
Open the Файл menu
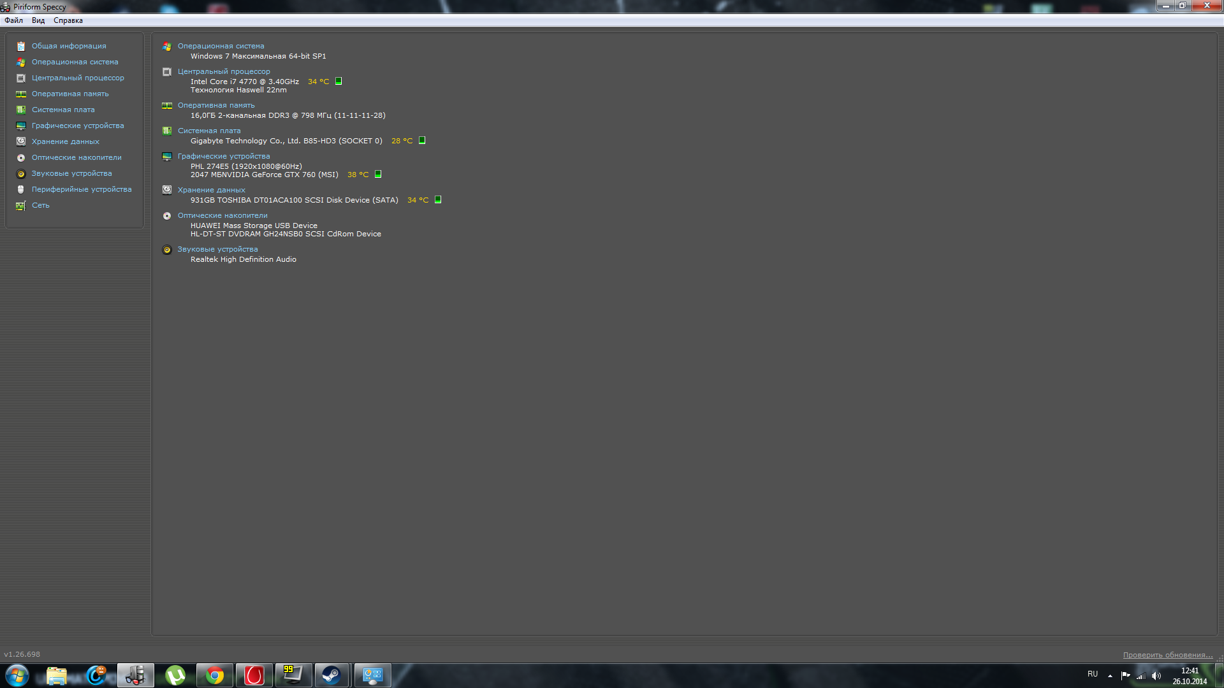pyautogui.click(x=13, y=20)
